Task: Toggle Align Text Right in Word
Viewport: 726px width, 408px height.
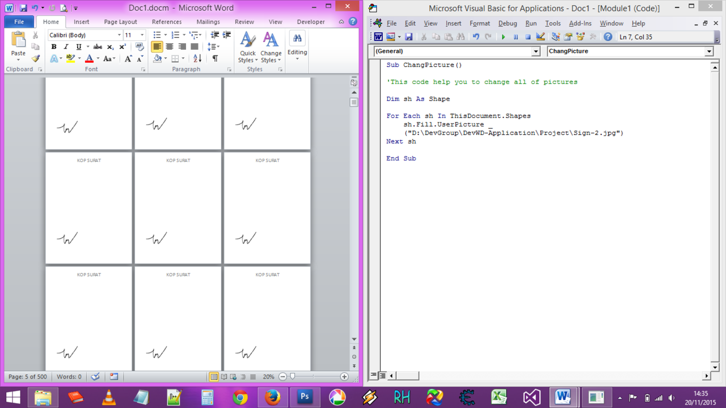Action: tap(182, 47)
